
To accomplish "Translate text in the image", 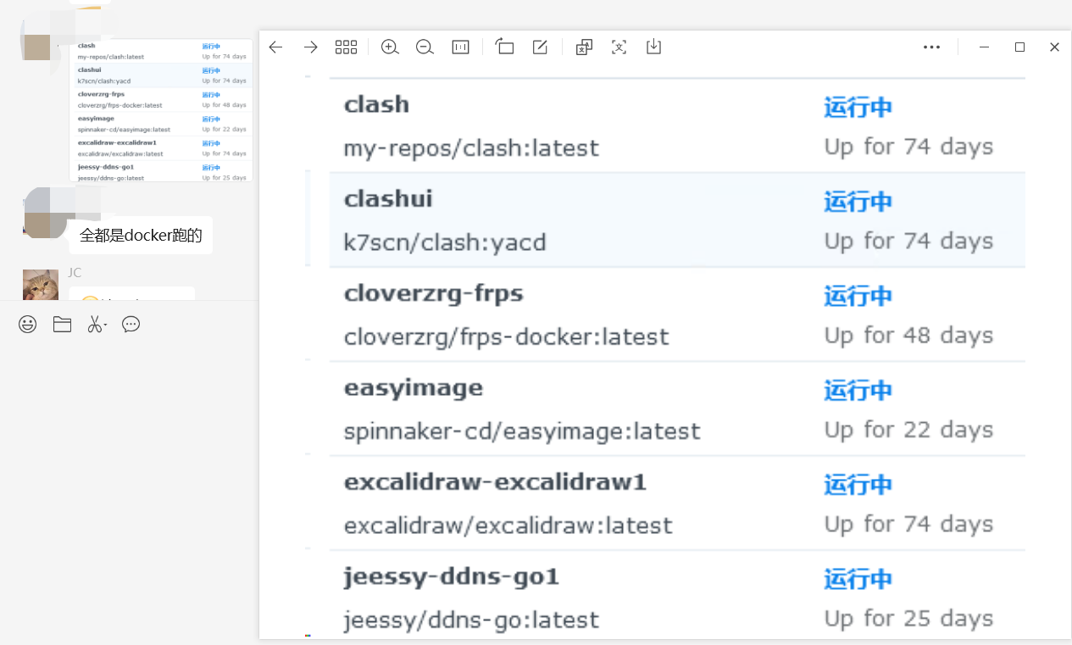I will click(584, 47).
